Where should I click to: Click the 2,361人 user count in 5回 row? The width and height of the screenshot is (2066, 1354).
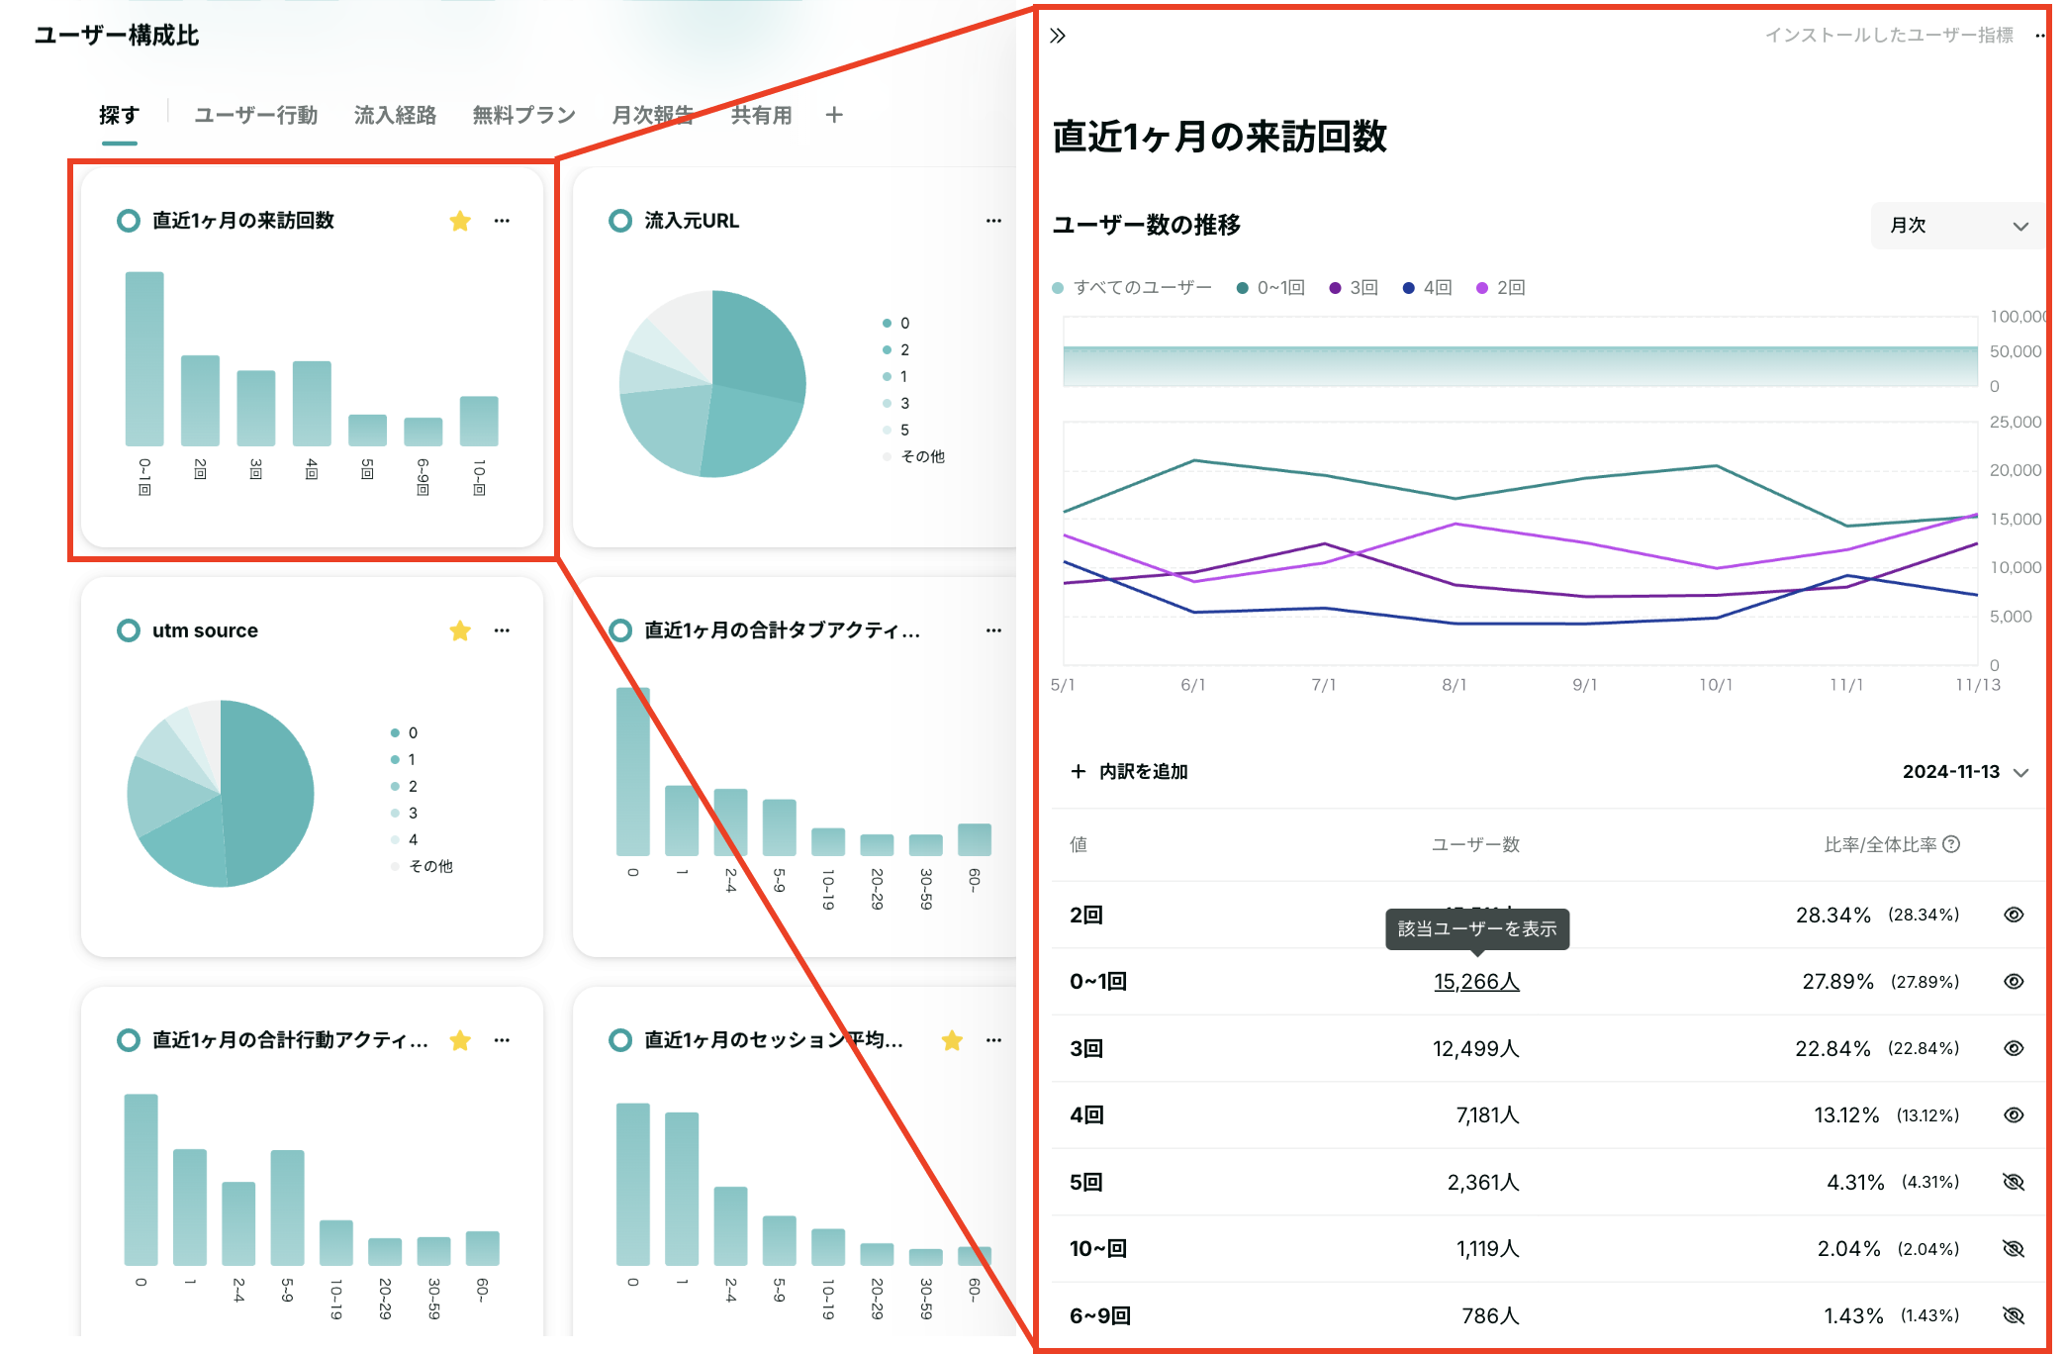tap(1483, 1182)
